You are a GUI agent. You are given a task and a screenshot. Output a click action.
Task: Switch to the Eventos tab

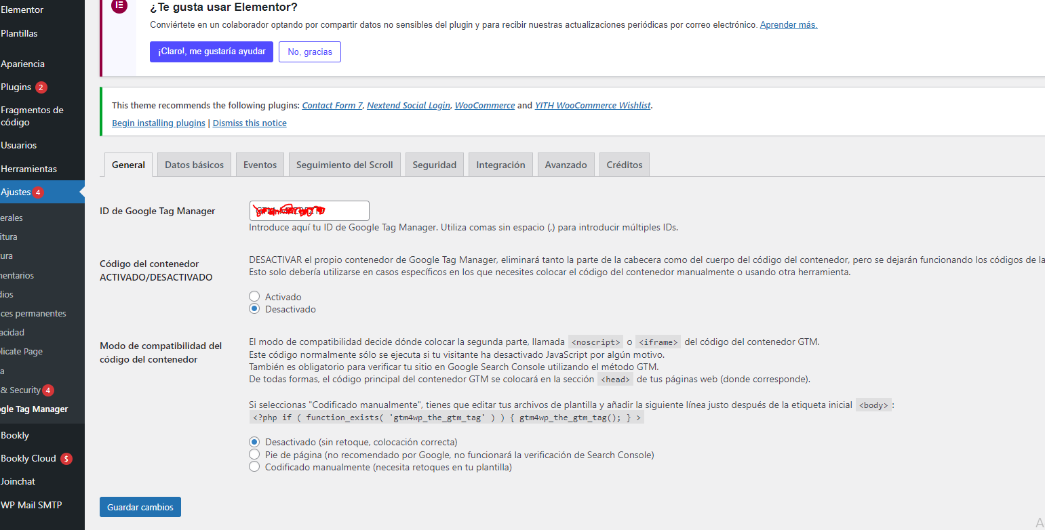pyautogui.click(x=260, y=165)
